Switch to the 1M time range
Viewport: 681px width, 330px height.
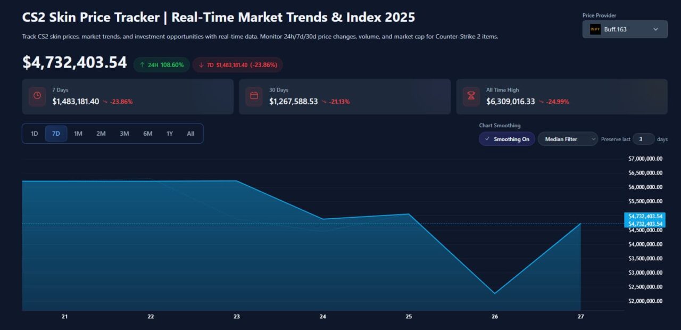(x=78, y=134)
